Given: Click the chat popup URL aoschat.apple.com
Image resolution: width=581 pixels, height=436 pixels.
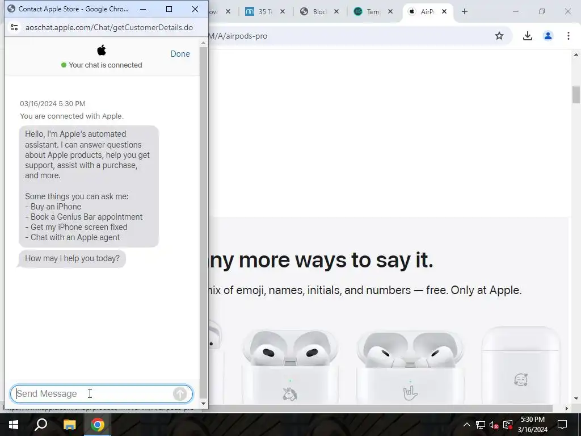Looking at the screenshot, I should (x=109, y=27).
